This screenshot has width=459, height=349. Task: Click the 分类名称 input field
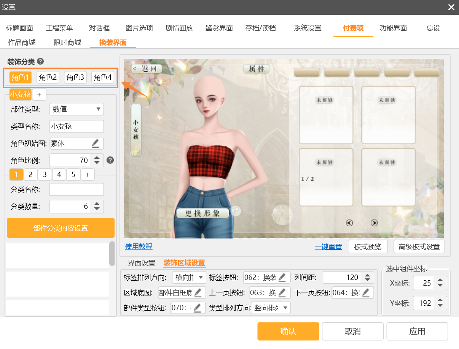[x=76, y=189]
